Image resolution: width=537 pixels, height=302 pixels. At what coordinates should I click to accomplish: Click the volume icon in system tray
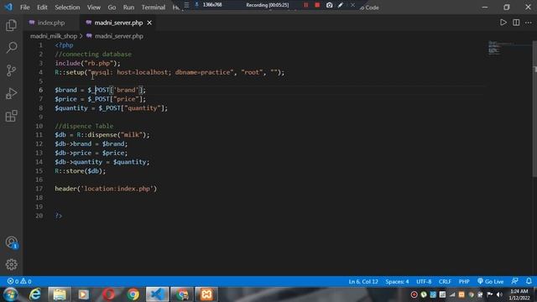click(500, 294)
